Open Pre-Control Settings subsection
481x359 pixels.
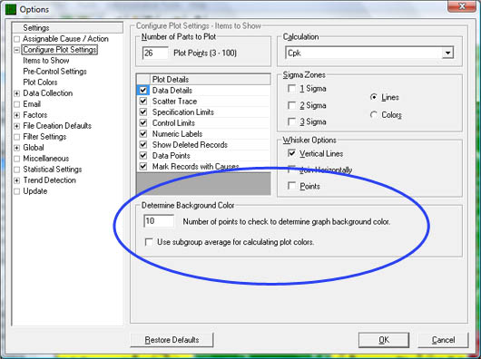(55, 72)
